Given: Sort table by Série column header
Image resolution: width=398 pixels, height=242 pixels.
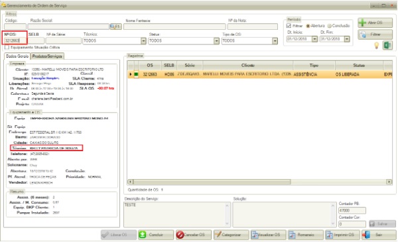Looking at the screenshot, I should pyautogui.click(x=190, y=66).
